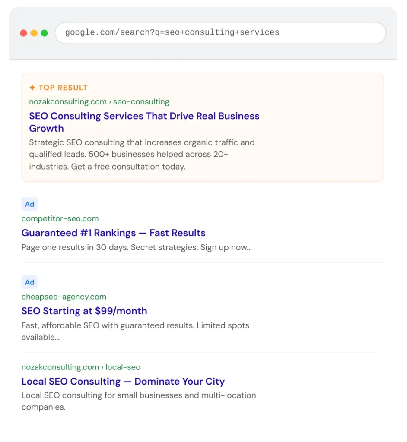Click the 'Strategic SEO consulting' description snippet

click(142, 155)
